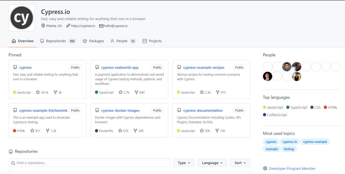The width and height of the screenshot is (345, 174).
Task: Click the Cypress.io organization avatar logo
Action: (22, 18)
